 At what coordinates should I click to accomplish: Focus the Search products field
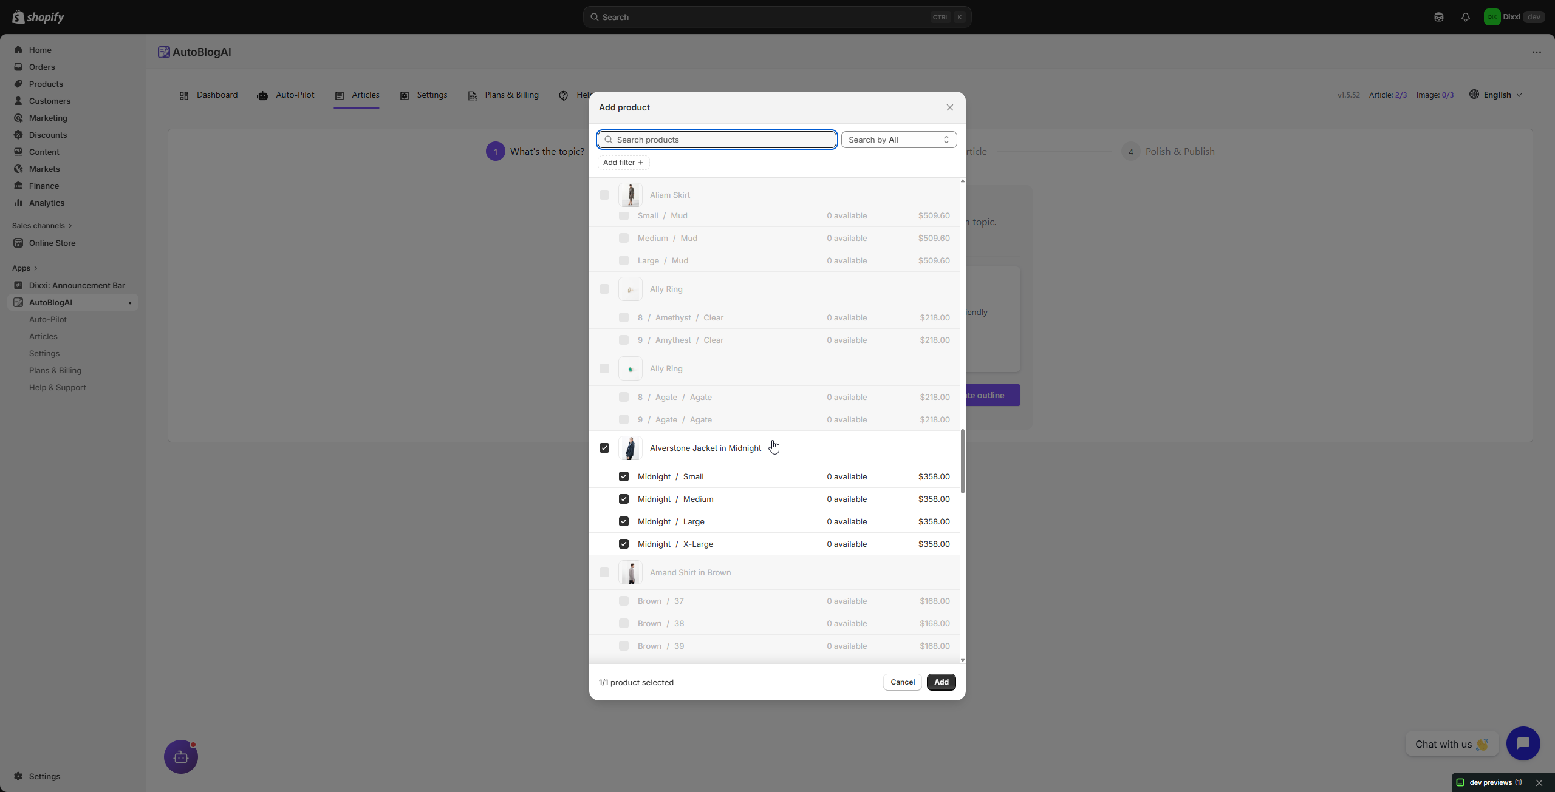pos(717,140)
